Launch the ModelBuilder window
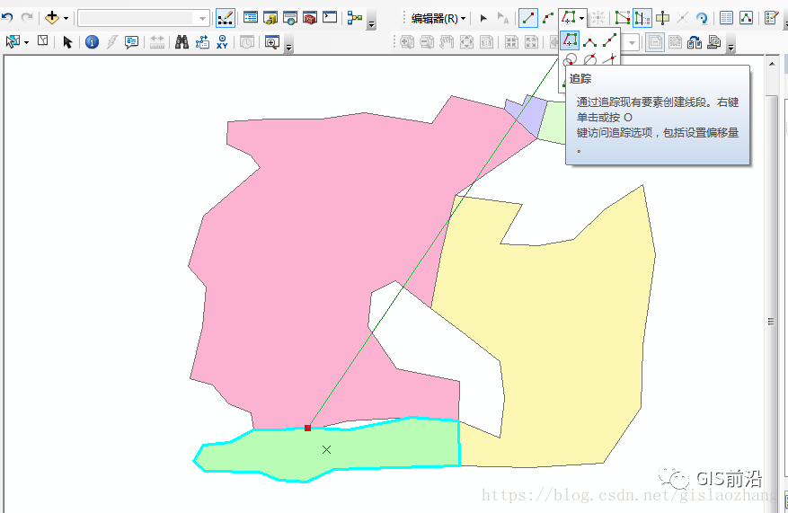 355,18
